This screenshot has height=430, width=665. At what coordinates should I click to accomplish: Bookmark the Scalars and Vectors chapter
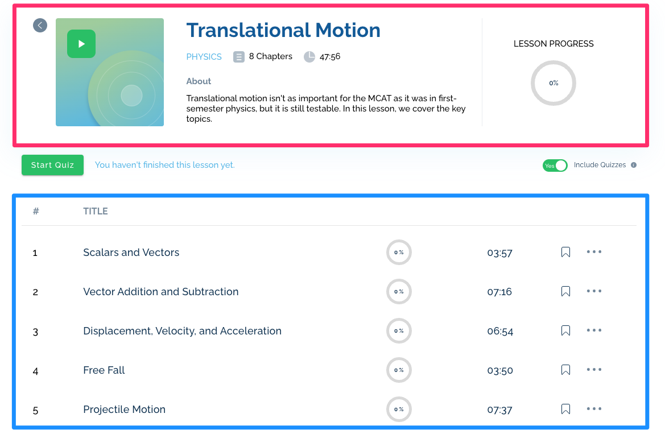point(565,253)
